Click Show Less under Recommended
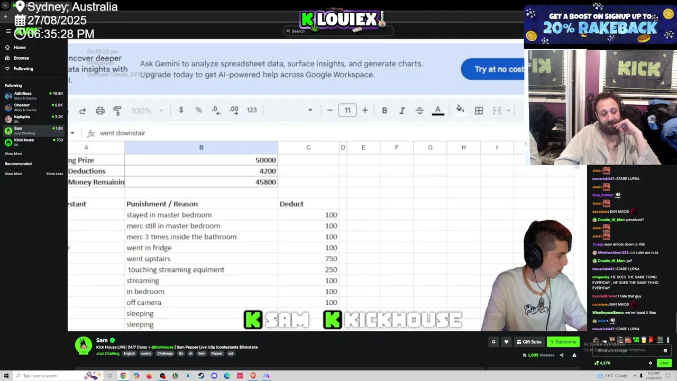 point(54,174)
